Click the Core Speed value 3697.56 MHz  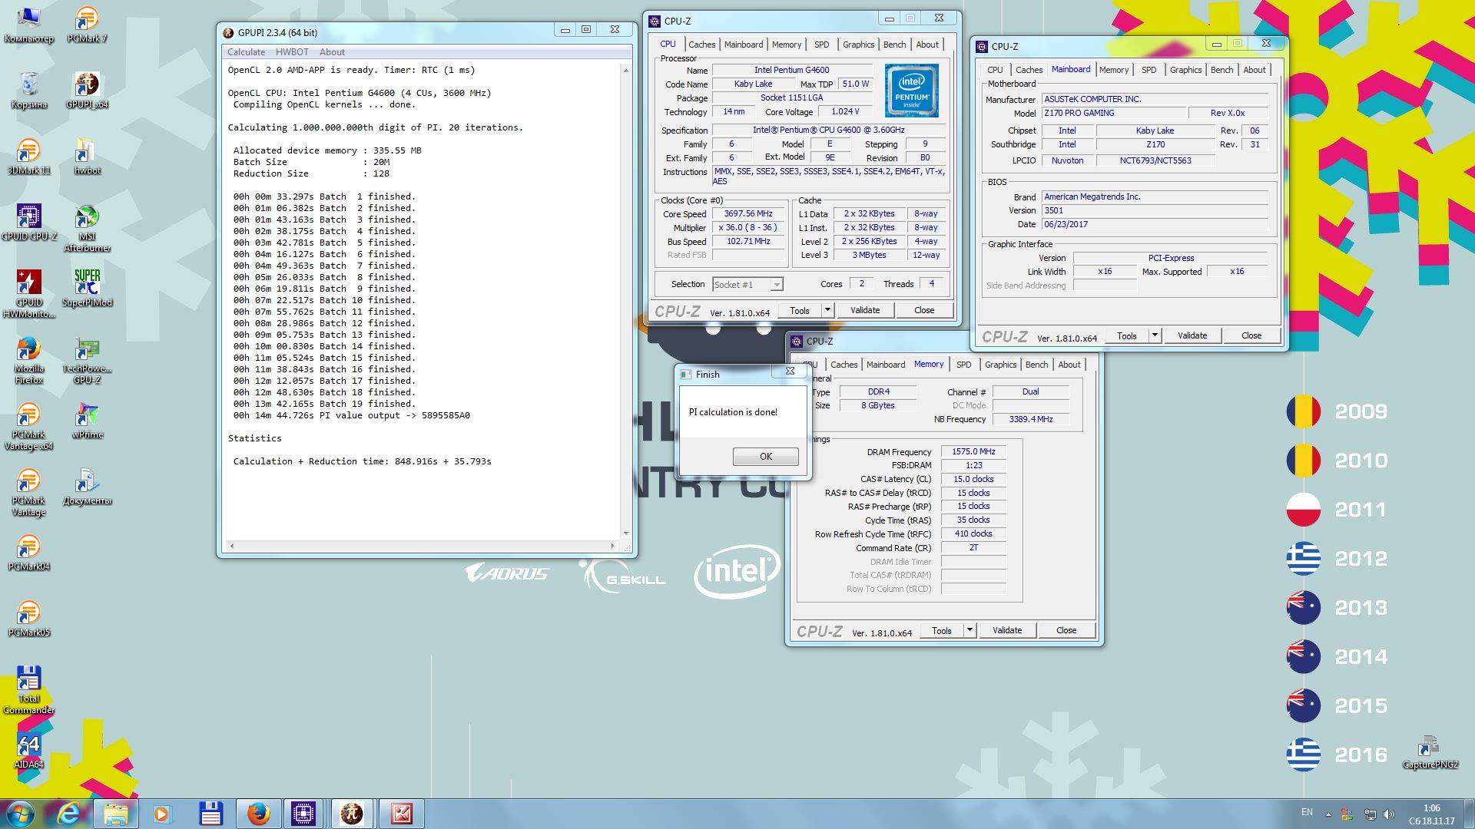748,214
